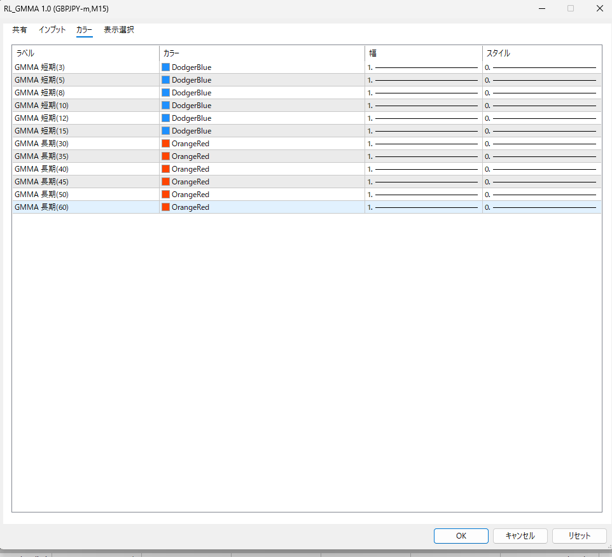Pick the color swatch for GMMA 短期(3)
Viewport: 612px width, 557px height.
pyautogui.click(x=166, y=67)
